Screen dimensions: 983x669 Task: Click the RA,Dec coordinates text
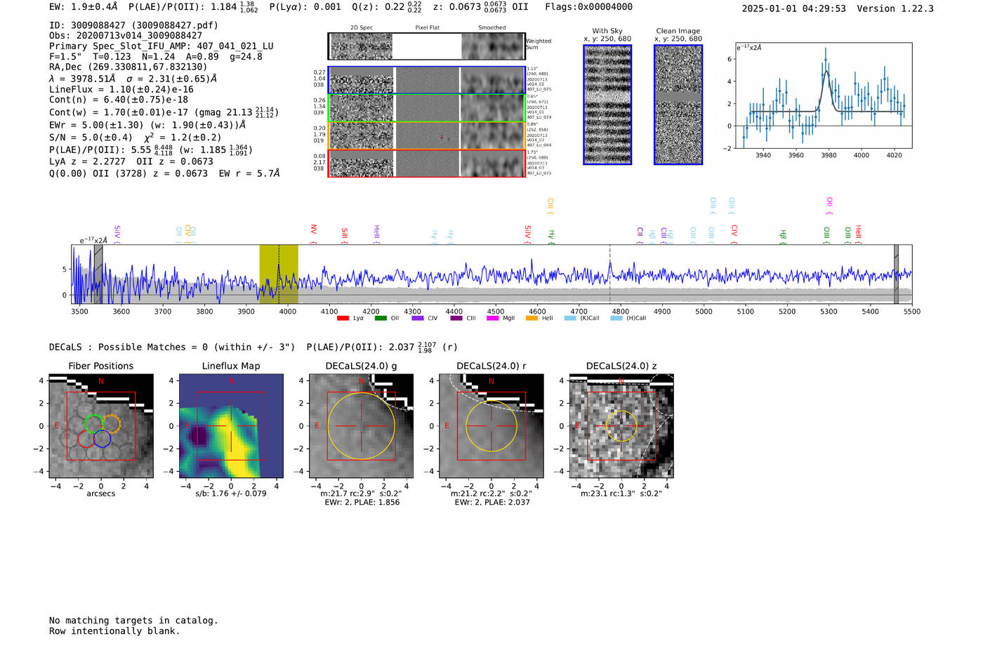click(x=128, y=67)
